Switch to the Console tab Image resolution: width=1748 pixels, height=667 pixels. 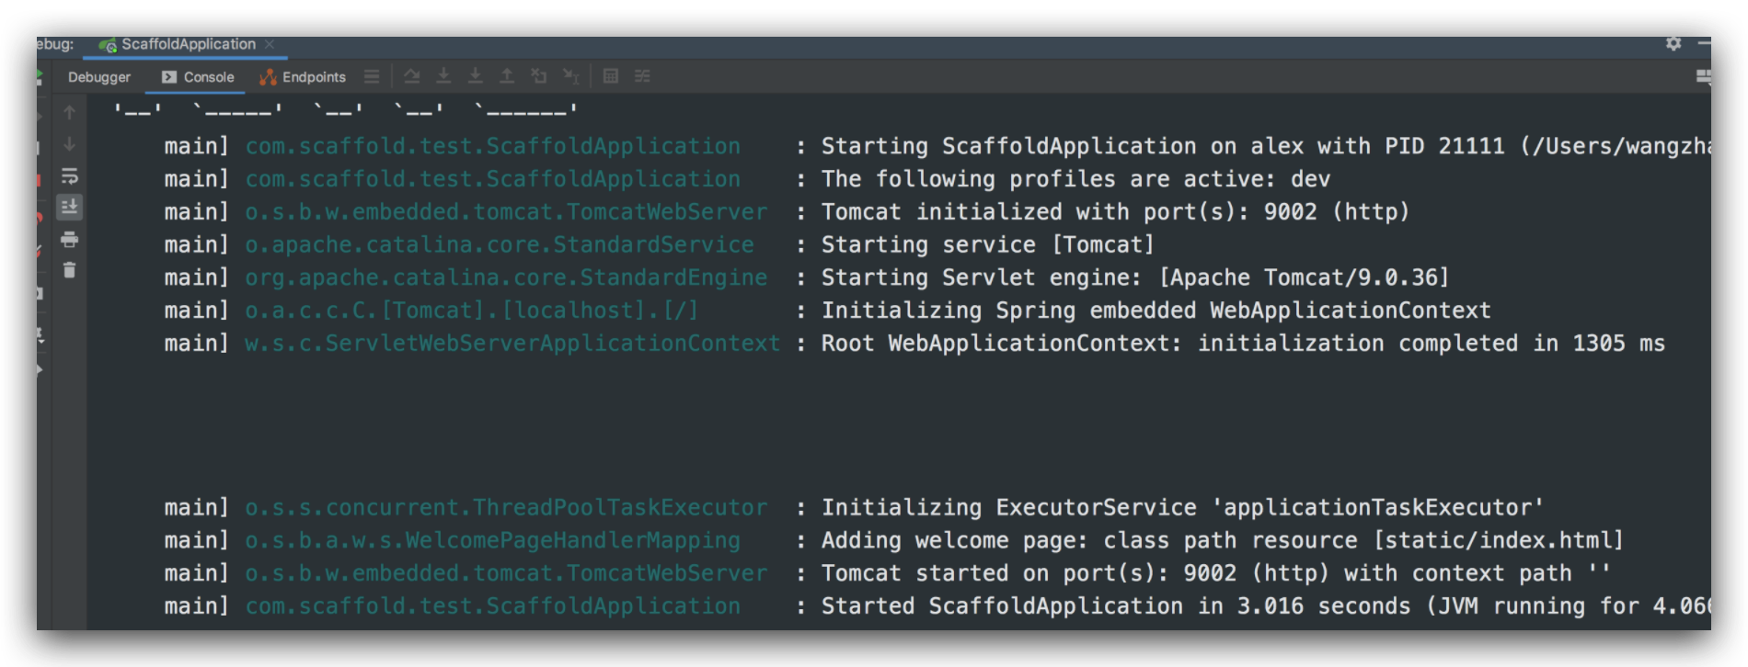pyautogui.click(x=198, y=77)
